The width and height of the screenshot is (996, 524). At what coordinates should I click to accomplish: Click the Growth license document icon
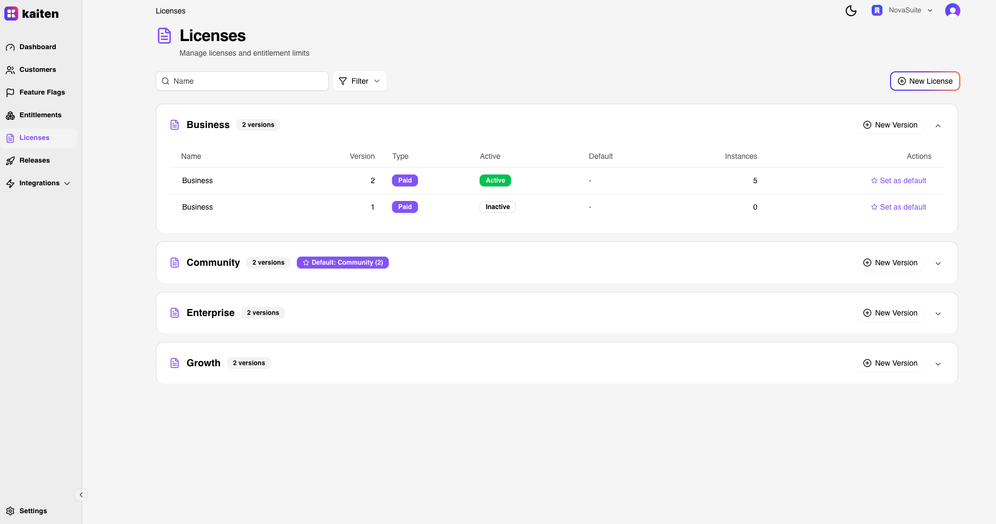175,363
